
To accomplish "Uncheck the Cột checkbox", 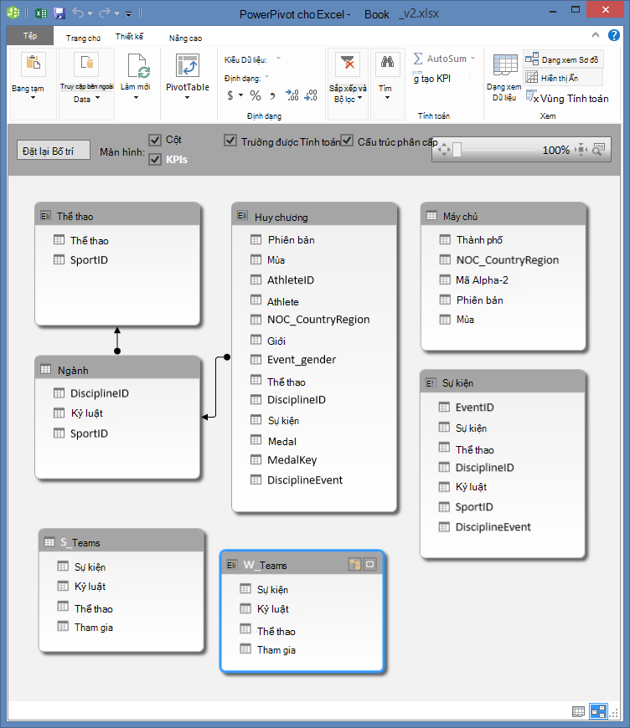I will [x=155, y=140].
